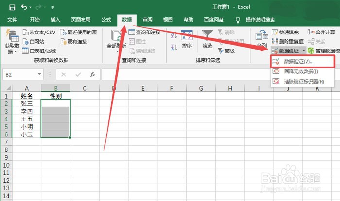Open the 文件 tab

point(12,20)
